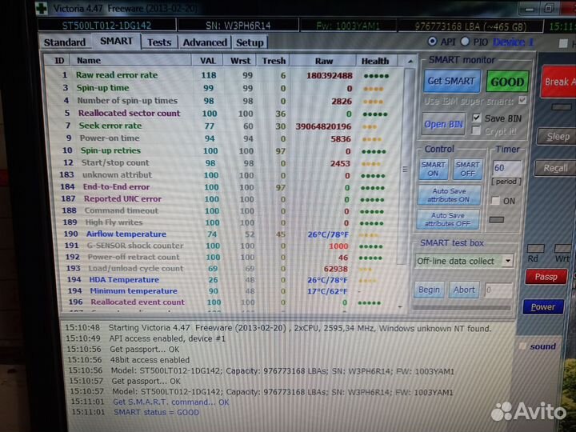Turn SMART OFF in Control group
The width and height of the screenshot is (576, 432).
tap(466, 169)
